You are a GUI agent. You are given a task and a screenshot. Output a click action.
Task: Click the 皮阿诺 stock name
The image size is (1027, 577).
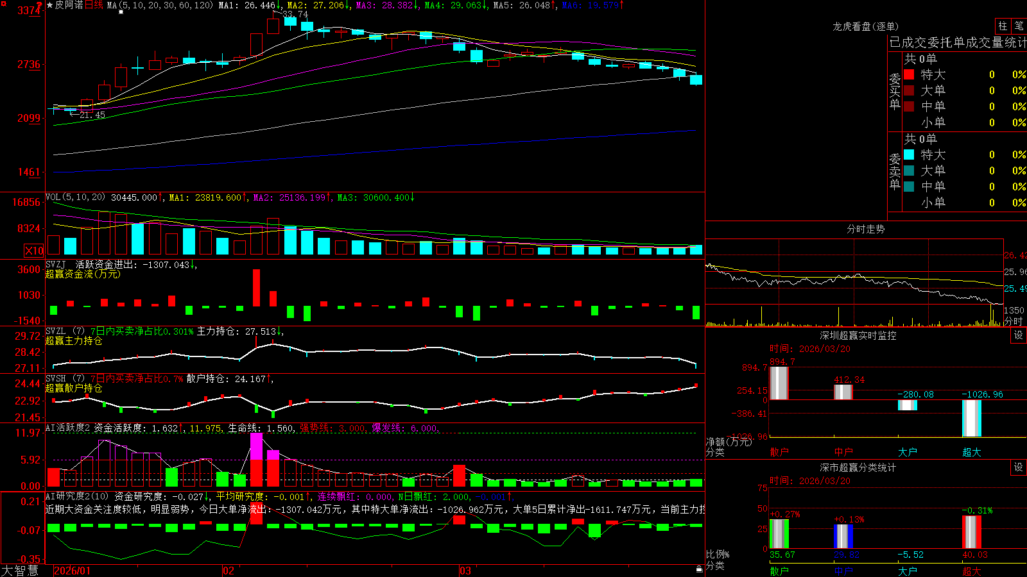pyautogui.click(x=69, y=5)
